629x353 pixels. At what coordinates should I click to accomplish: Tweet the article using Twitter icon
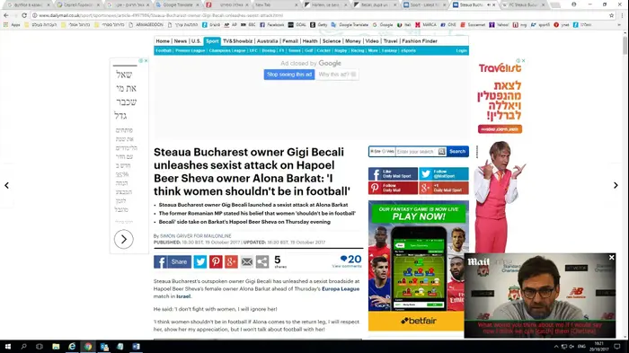pyautogui.click(x=200, y=262)
